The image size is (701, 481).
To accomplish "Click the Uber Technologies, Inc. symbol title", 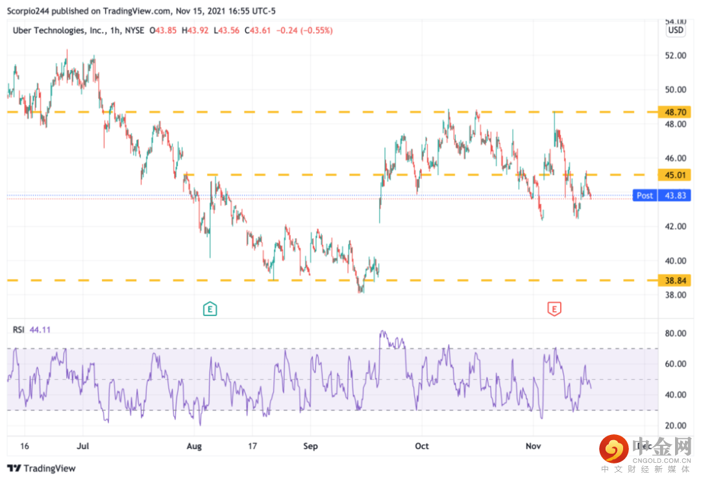I will coord(59,31).
